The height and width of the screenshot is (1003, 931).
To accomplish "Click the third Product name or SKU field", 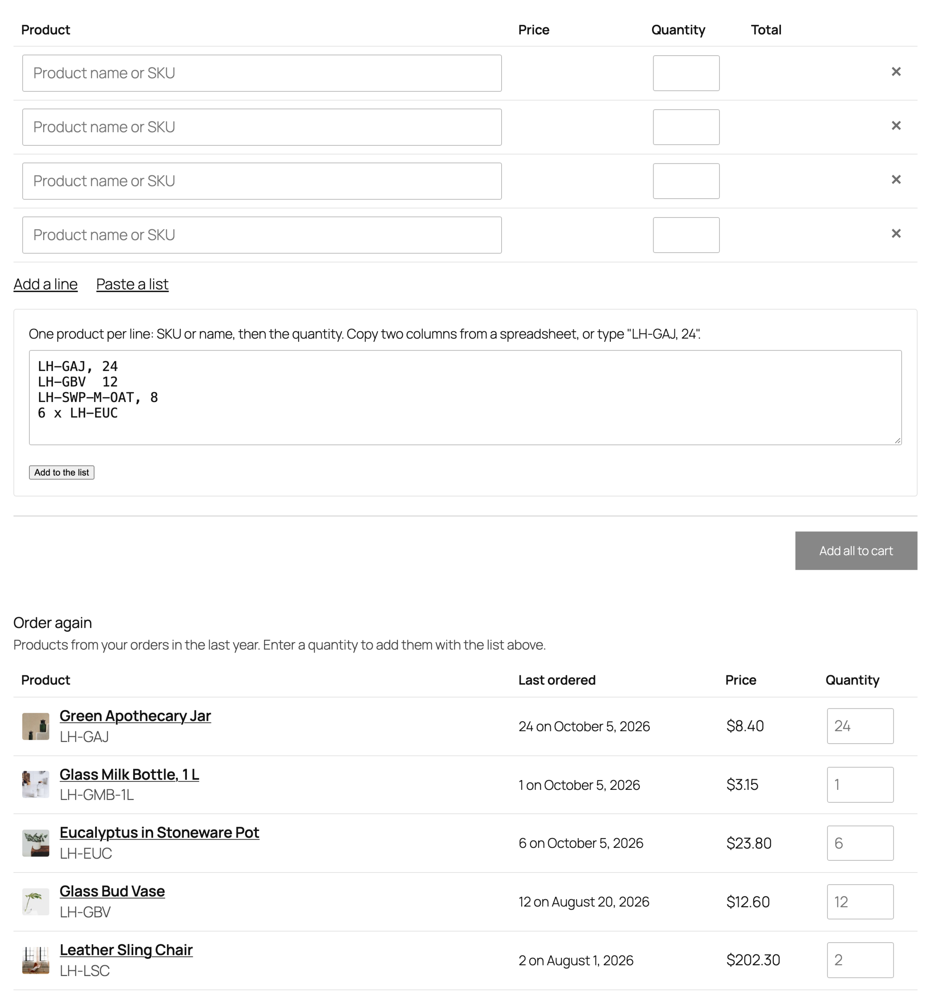I will [262, 181].
